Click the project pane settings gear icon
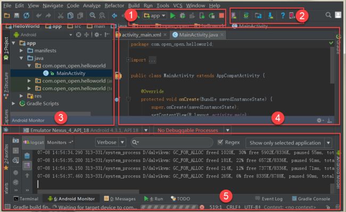 (97, 35)
